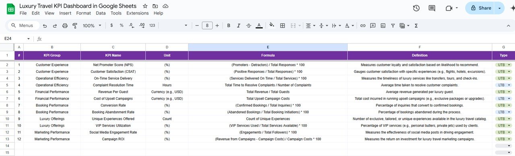Insert a link
The width and height of the screenshot is (515, 156).
pos(363,26)
